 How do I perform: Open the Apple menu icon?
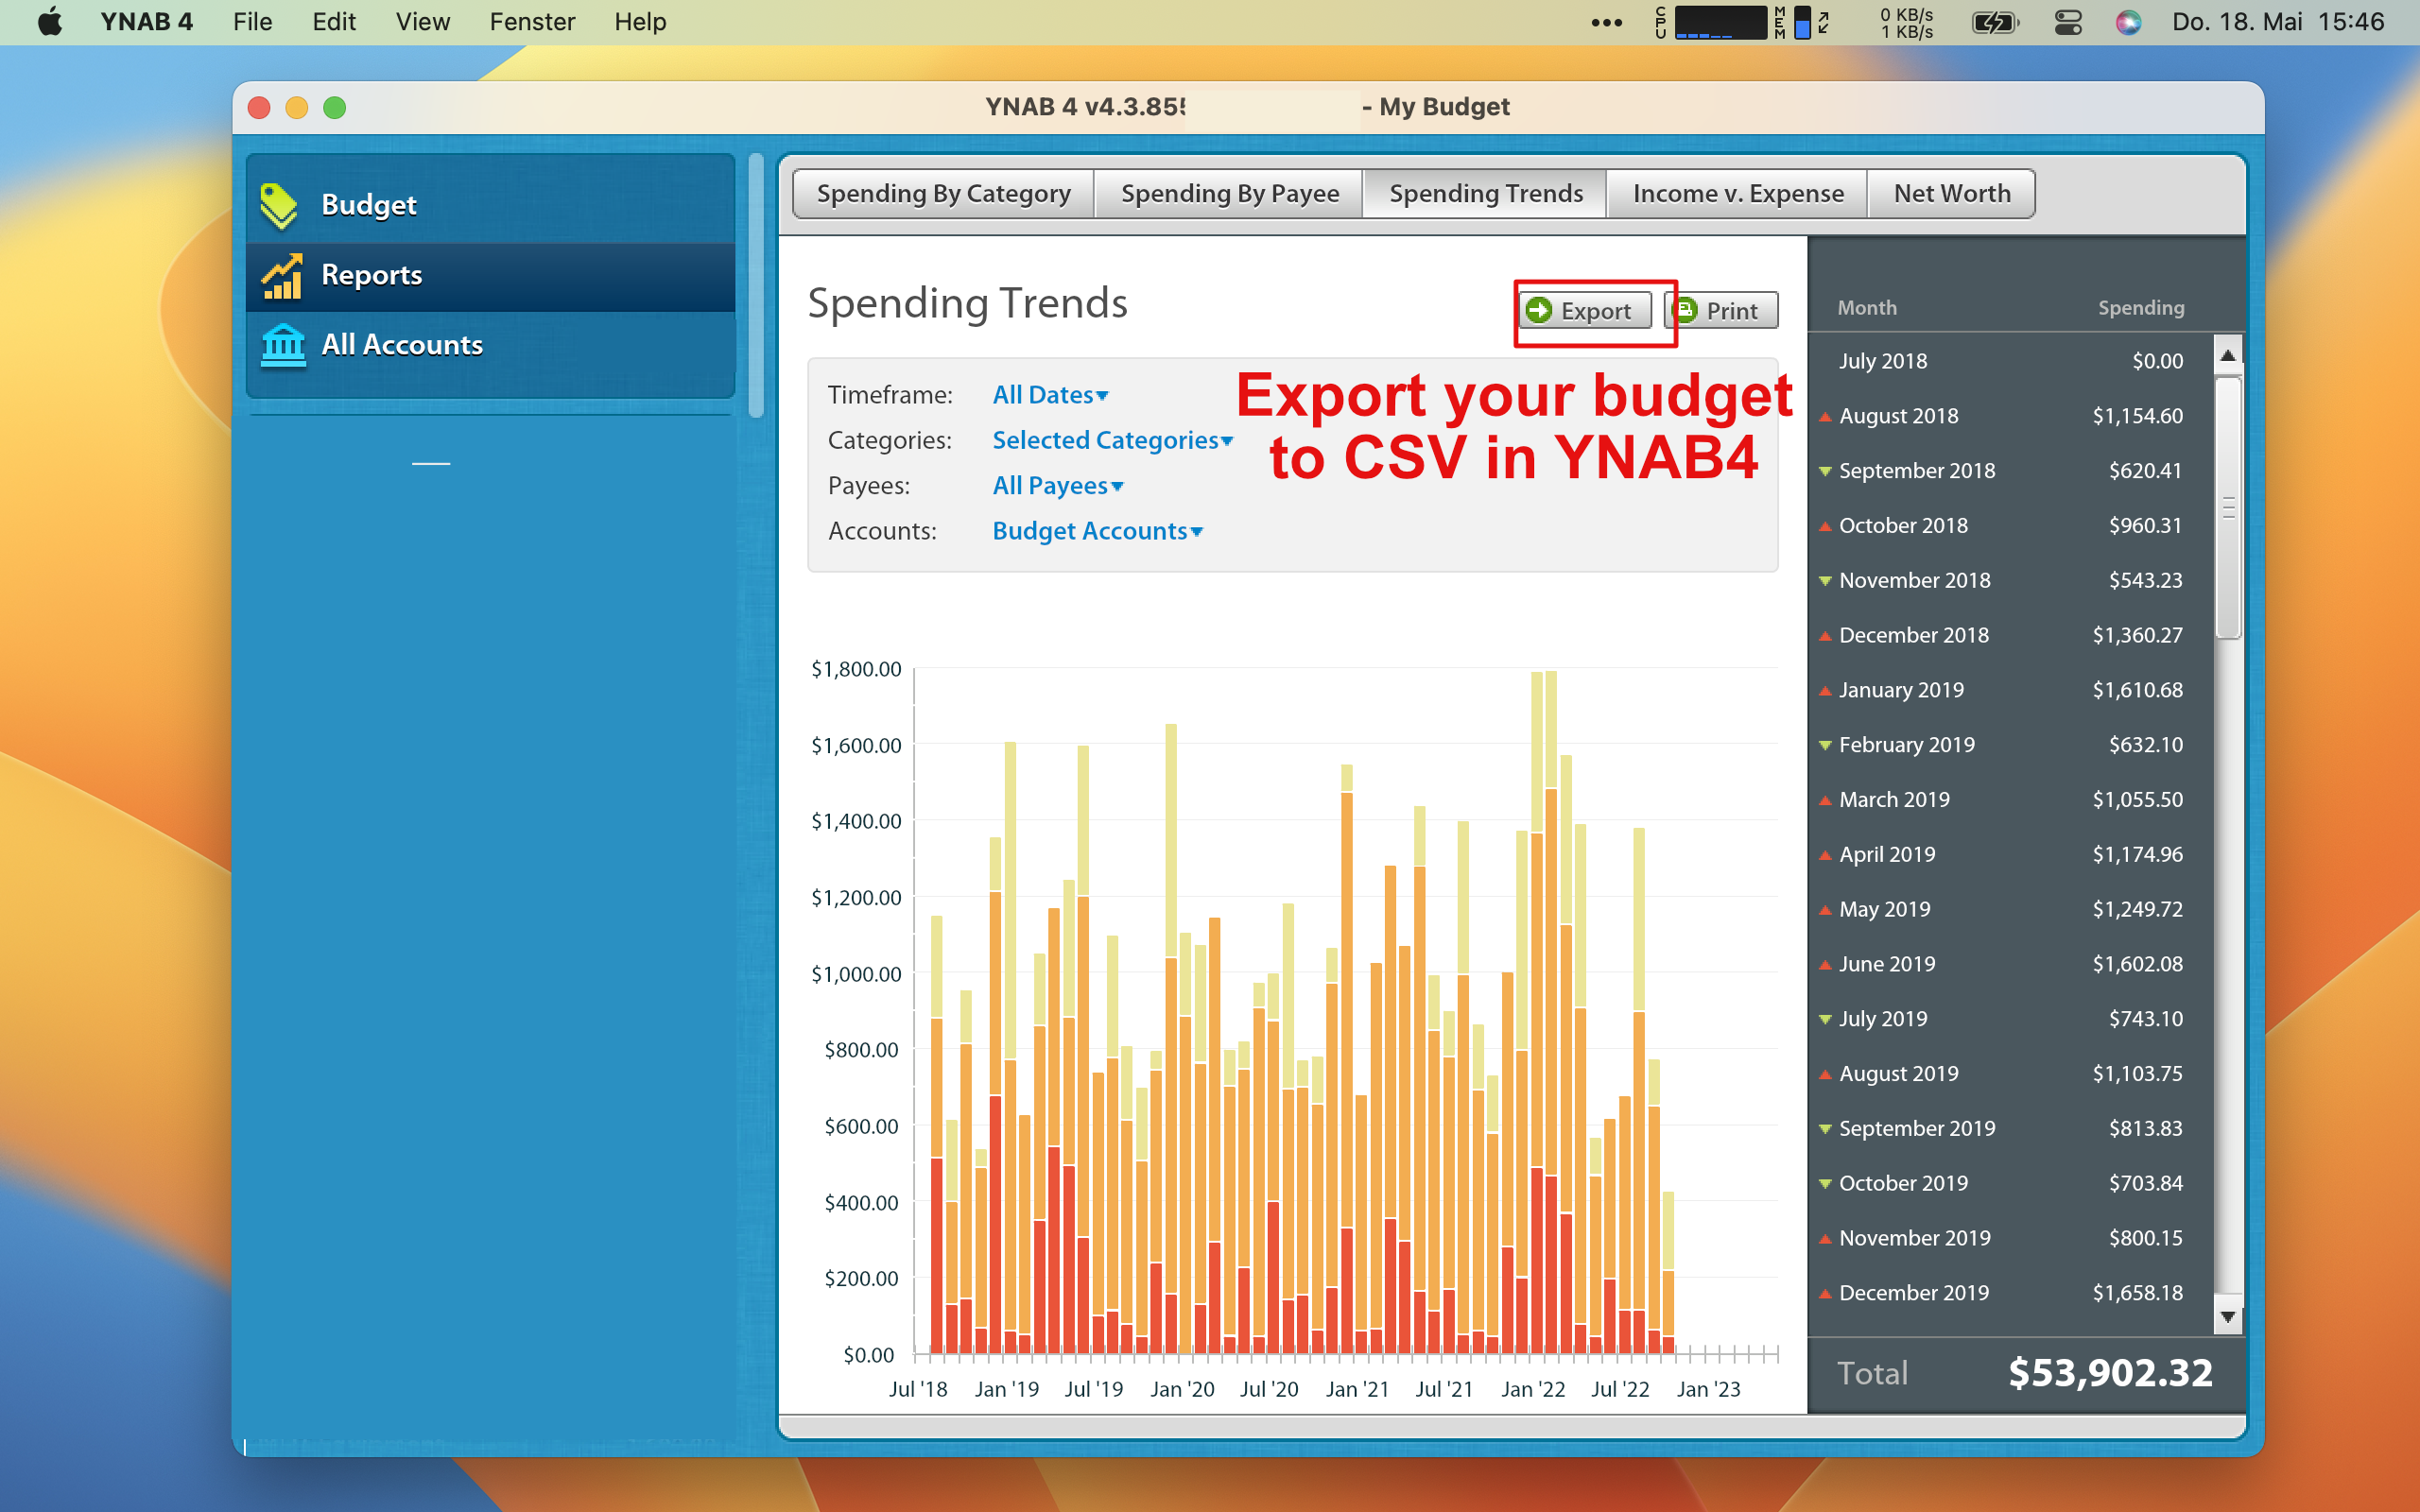tap(49, 22)
